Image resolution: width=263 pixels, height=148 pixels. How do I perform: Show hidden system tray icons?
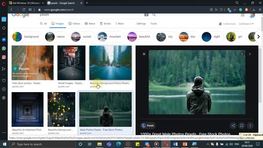[208, 144]
